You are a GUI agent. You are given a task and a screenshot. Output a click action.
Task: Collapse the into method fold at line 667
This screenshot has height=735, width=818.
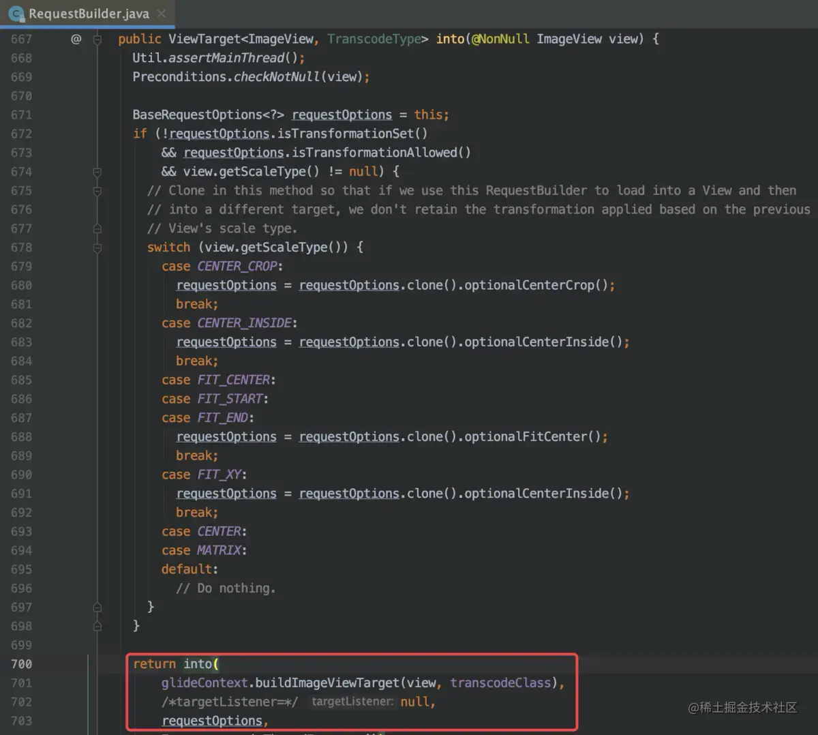(x=97, y=40)
